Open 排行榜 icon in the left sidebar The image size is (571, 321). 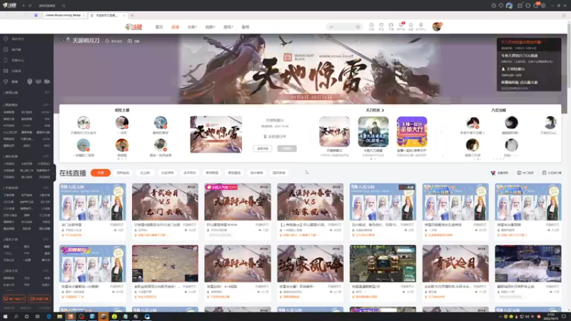click(x=6, y=49)
